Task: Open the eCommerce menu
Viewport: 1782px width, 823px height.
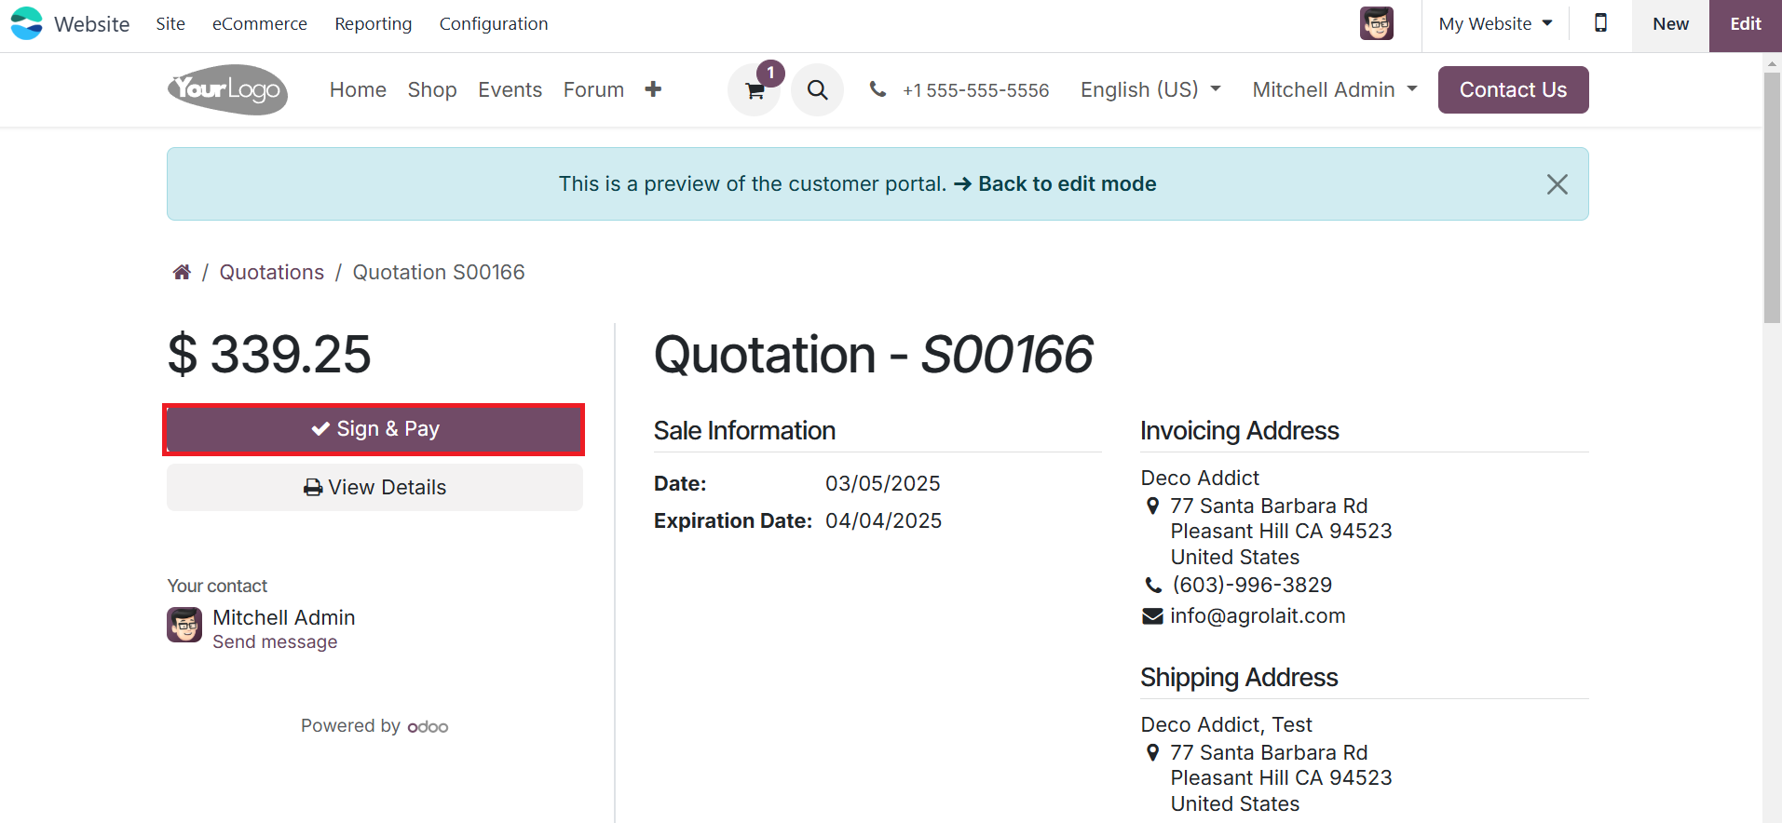Action: (x=260, y=23)
